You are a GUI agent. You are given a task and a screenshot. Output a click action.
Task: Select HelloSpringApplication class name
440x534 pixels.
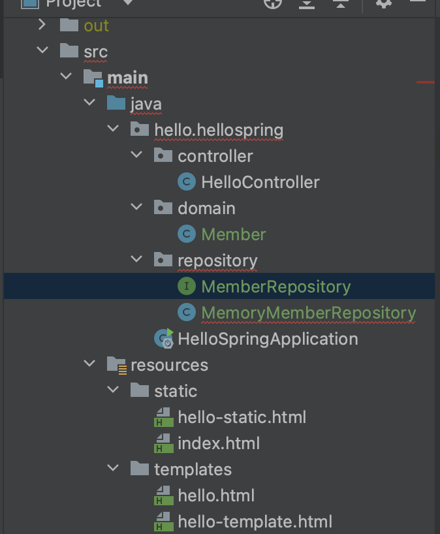[268, 339]
